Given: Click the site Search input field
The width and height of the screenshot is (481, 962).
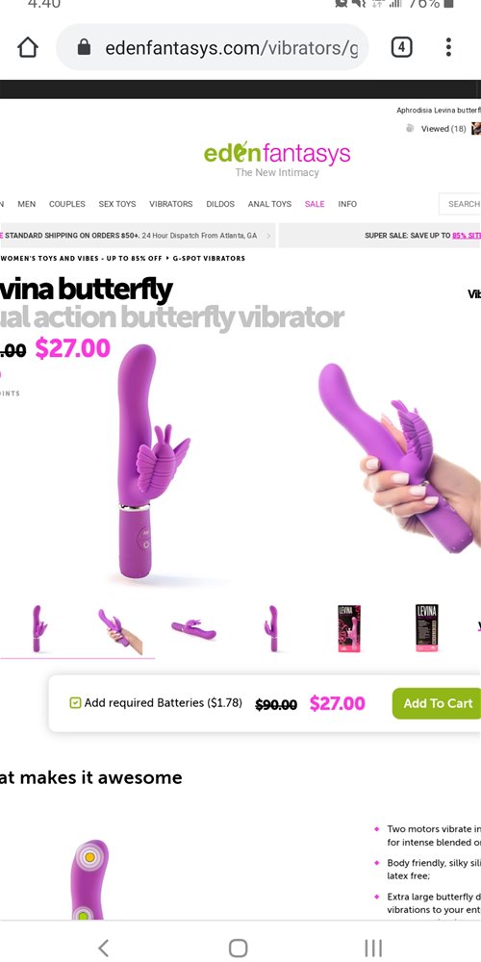Looking at the screenshot, I should click(x=460, y=204).
